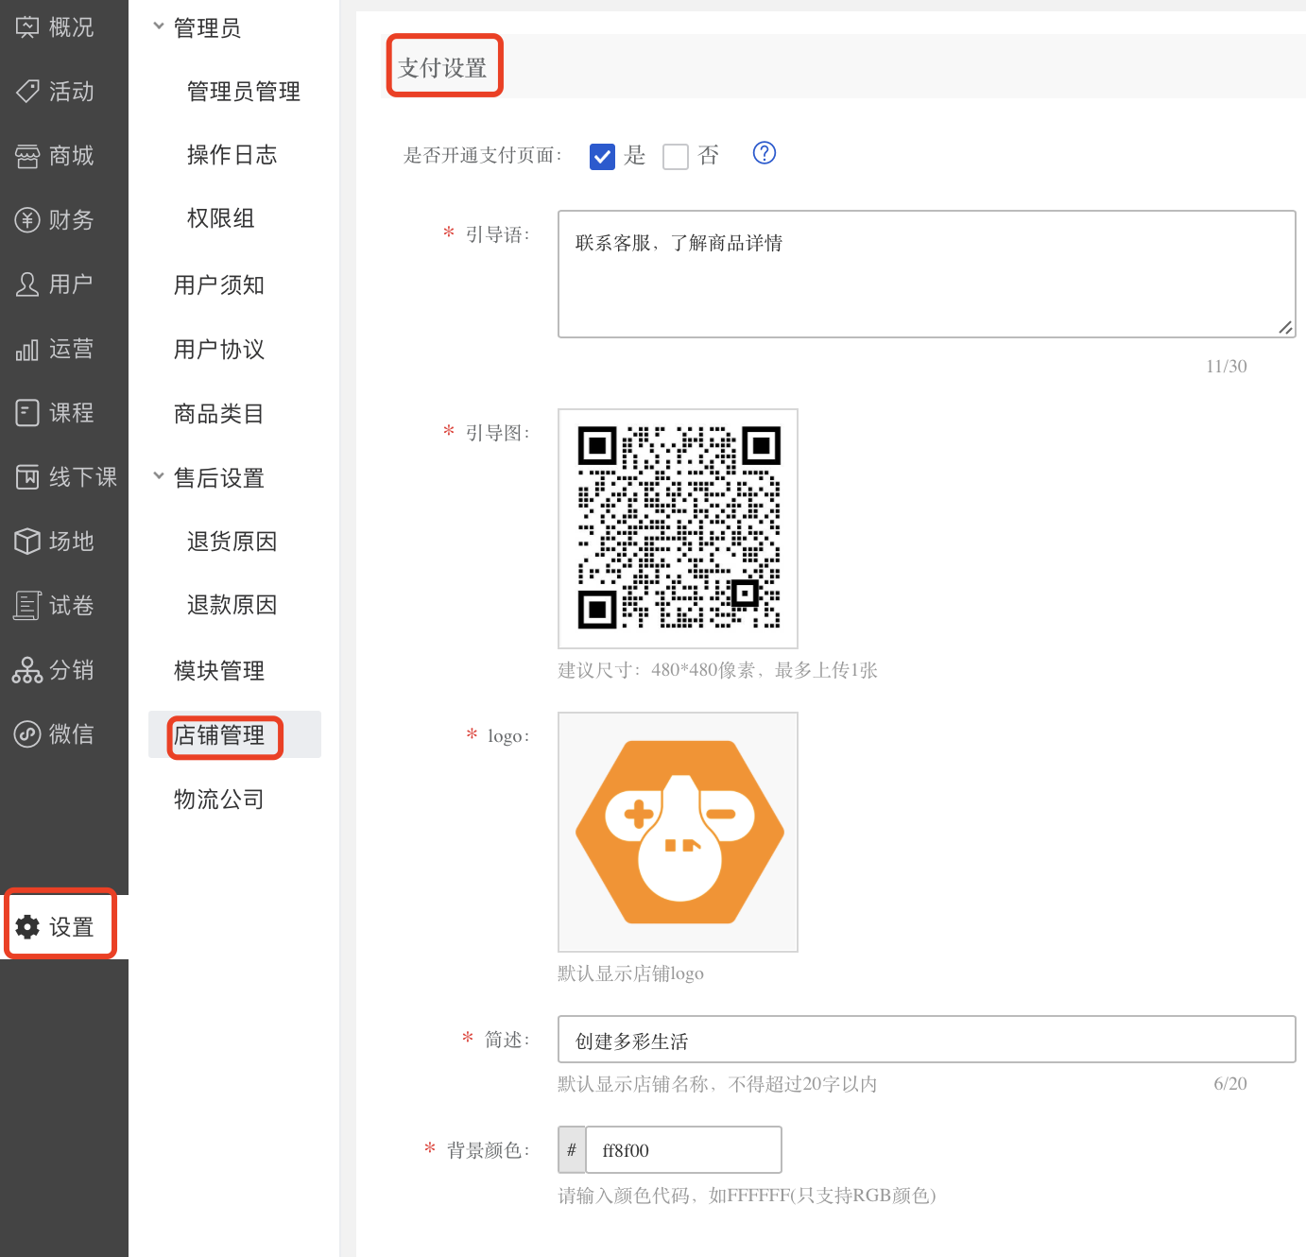
Task: Open 权限组 submenu item
Action: (x=221, y=218)
